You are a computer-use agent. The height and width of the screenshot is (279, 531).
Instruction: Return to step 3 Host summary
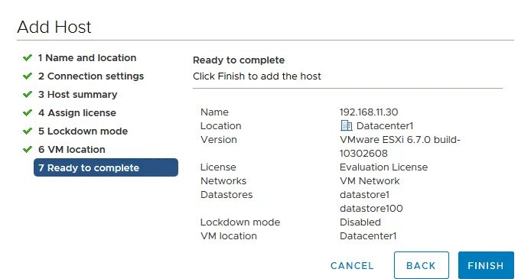77,94
